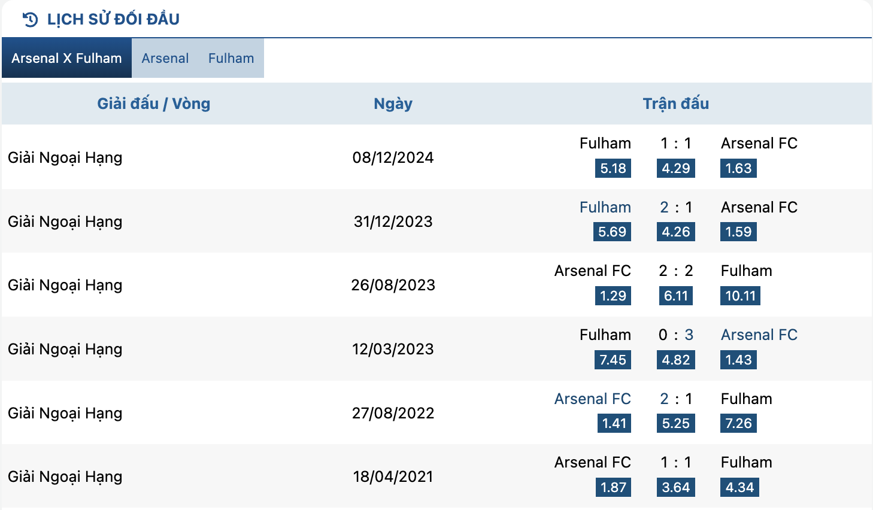Click Arsenal FC in the 18/04/2021 match
873x510 pixels.
point(593,462)
